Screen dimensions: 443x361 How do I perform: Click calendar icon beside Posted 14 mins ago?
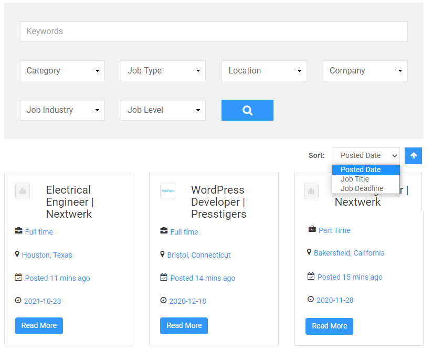(164, 278)
